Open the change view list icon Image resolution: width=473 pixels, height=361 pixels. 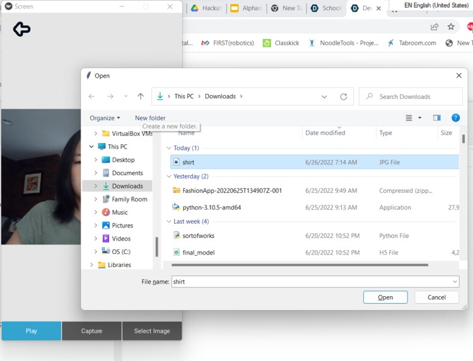point(409,118)
